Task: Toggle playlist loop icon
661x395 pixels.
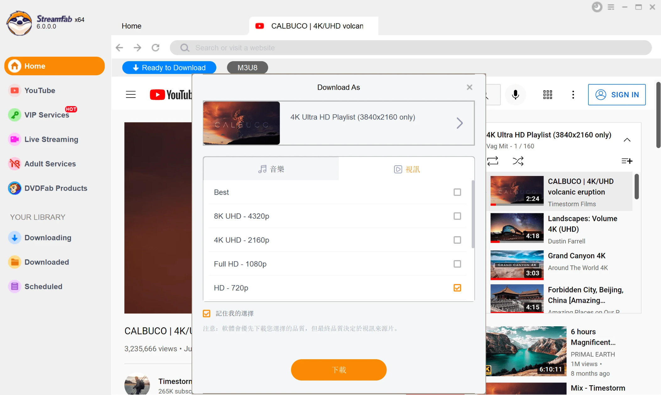Action: 493,161
